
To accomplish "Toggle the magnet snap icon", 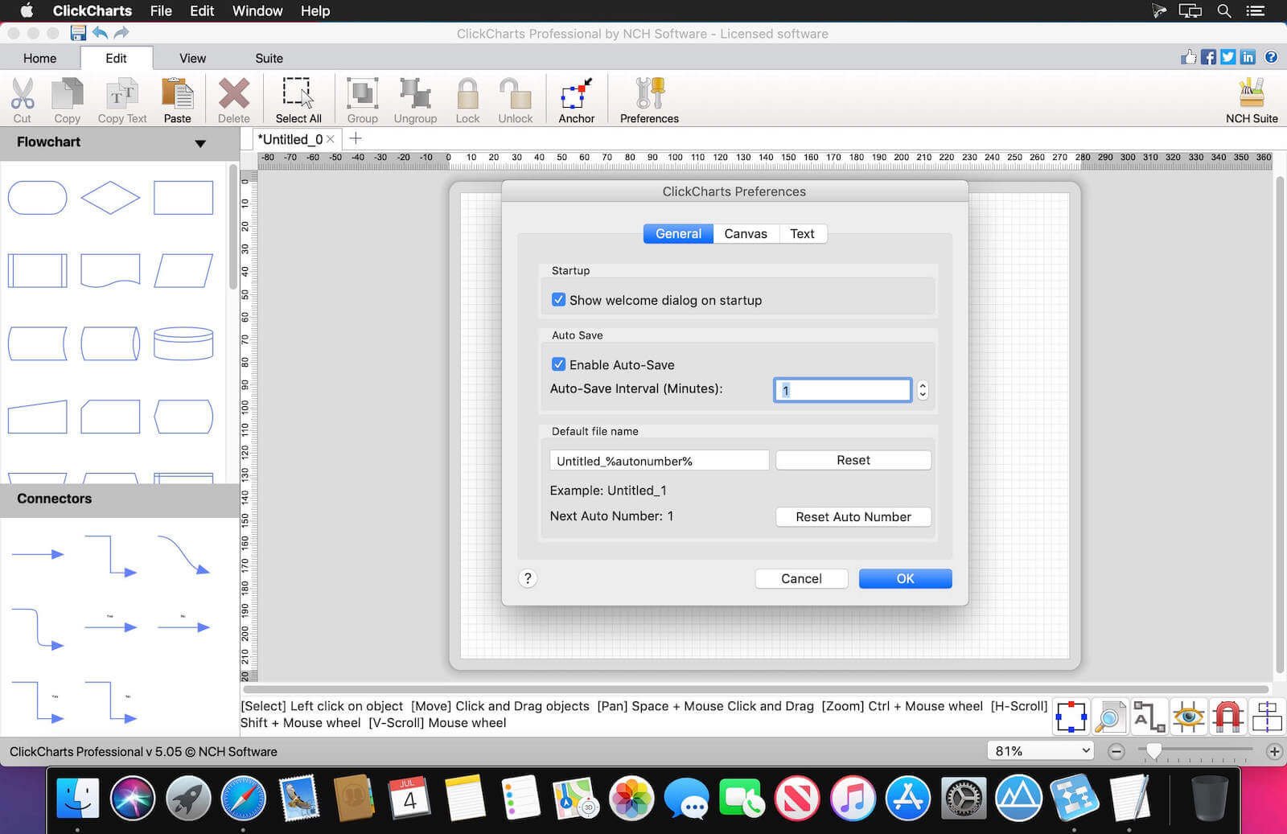I will 1227,717.
